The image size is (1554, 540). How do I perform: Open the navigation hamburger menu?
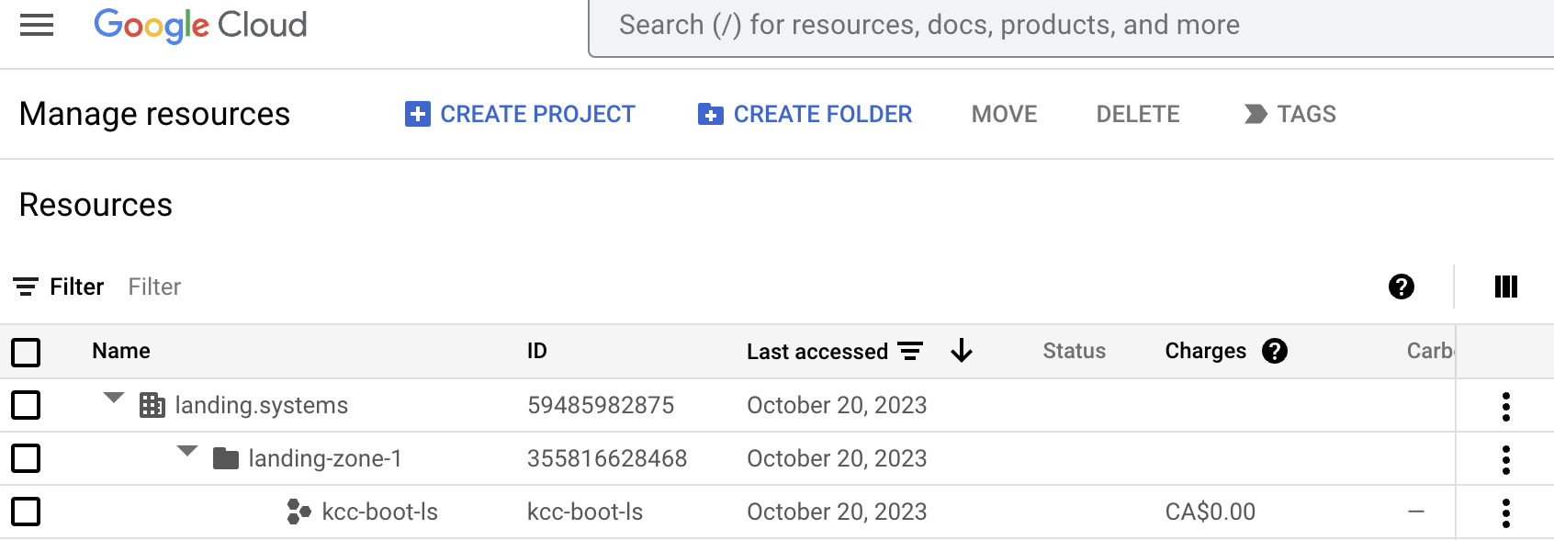pyautogui.click(x=36, y=25)
